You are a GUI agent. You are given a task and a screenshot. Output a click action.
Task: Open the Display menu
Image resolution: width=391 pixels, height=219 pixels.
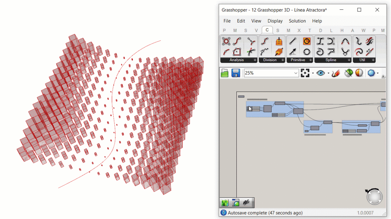(x=275, y=21)
